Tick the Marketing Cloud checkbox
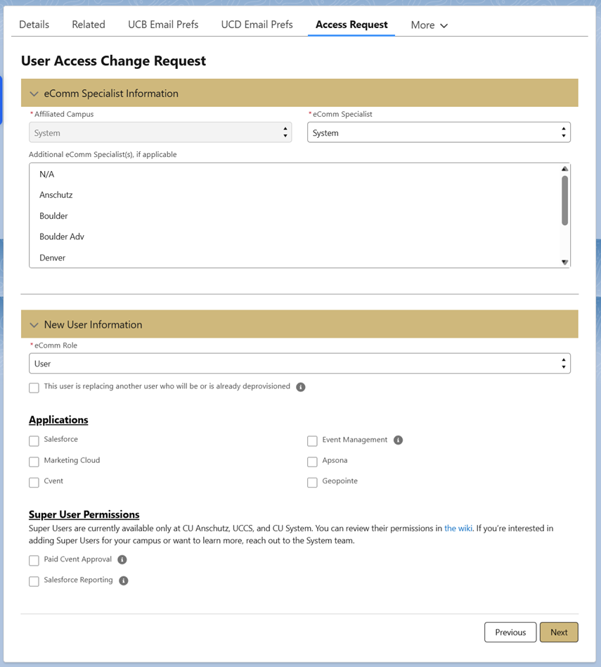The height and width of the screenshot is (667, 601). [x=34, y=462]
